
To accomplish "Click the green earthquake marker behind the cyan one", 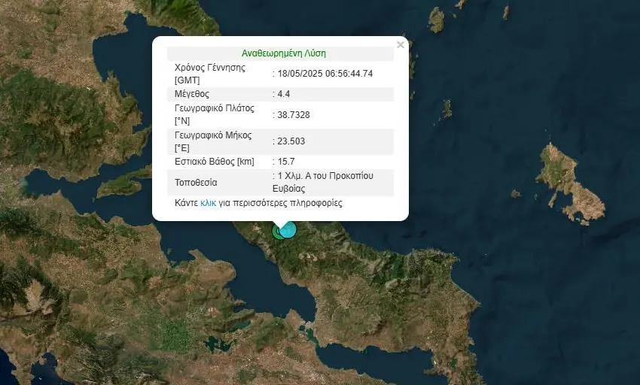I will 276,233.
